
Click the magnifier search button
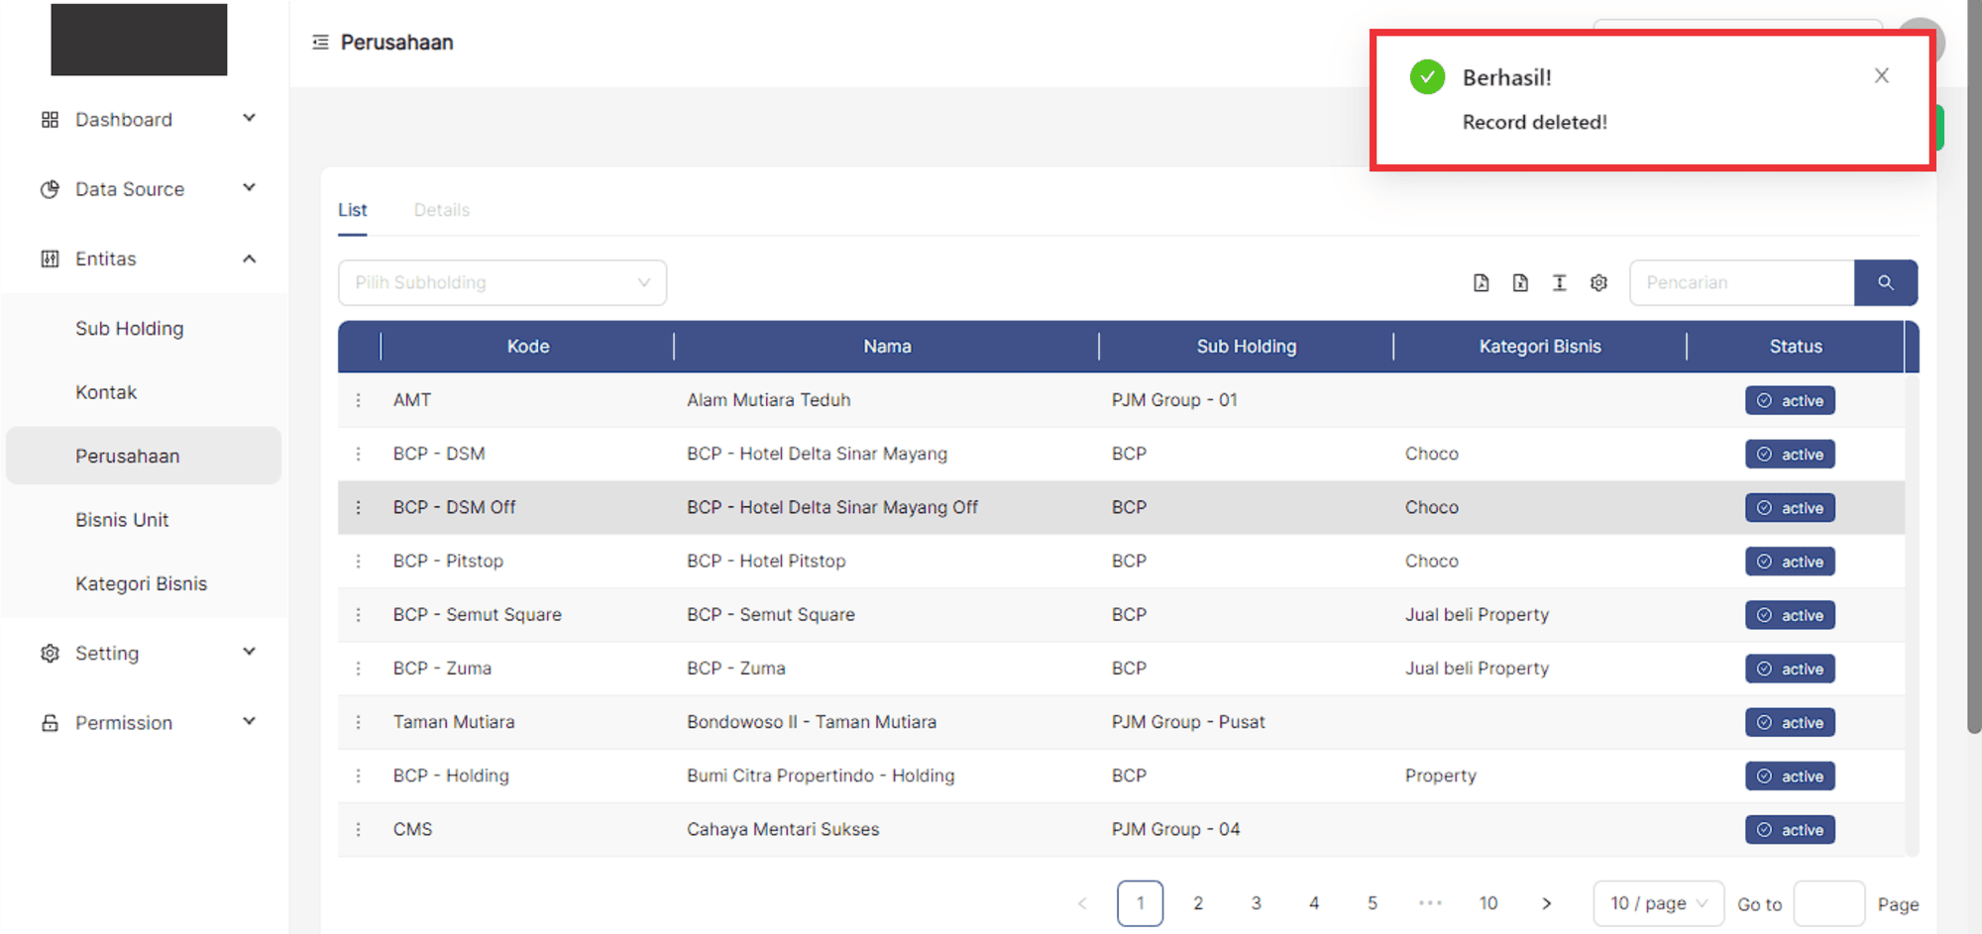click(x=1885, y=283)
